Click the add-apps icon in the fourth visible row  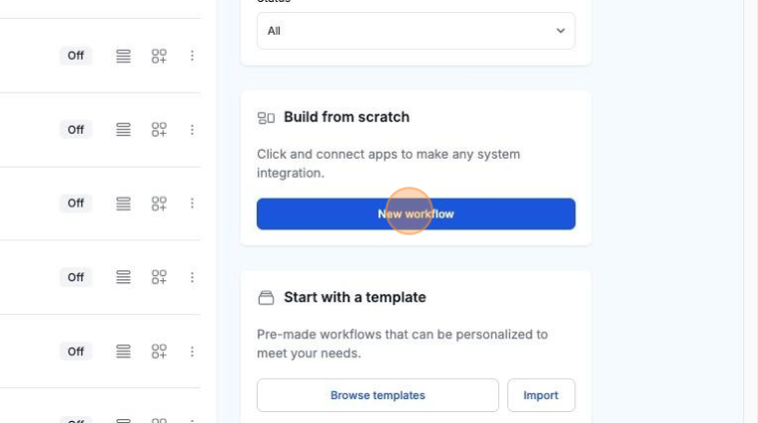159,277
